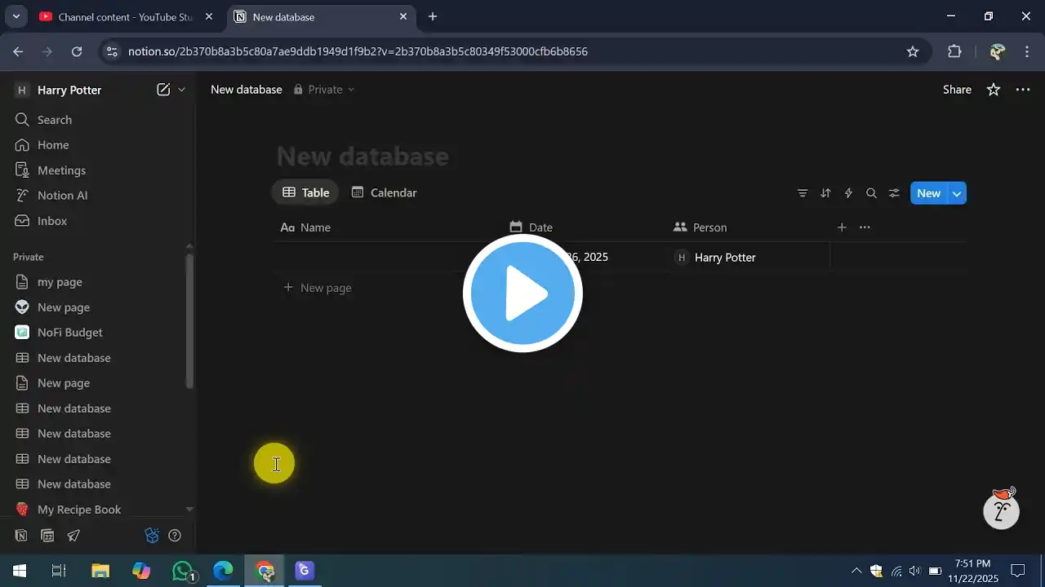Open the Chrome tab search dropdown
Image resolution: width=1045 pixels, height=587 pixels.
pos(16,16)
